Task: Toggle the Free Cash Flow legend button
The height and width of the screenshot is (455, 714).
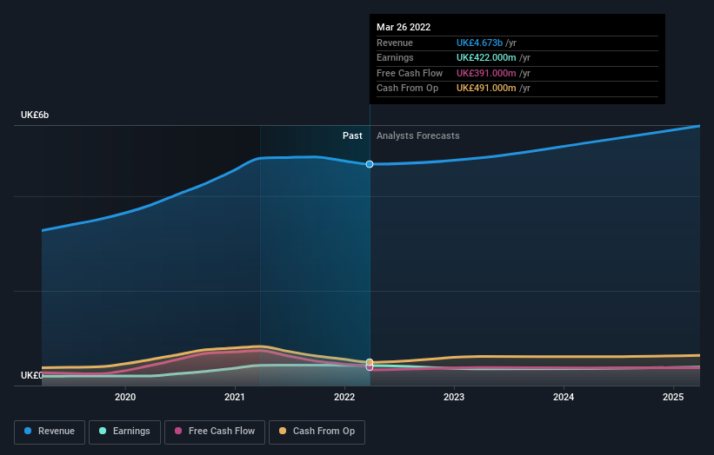Action: pos(215,432)
